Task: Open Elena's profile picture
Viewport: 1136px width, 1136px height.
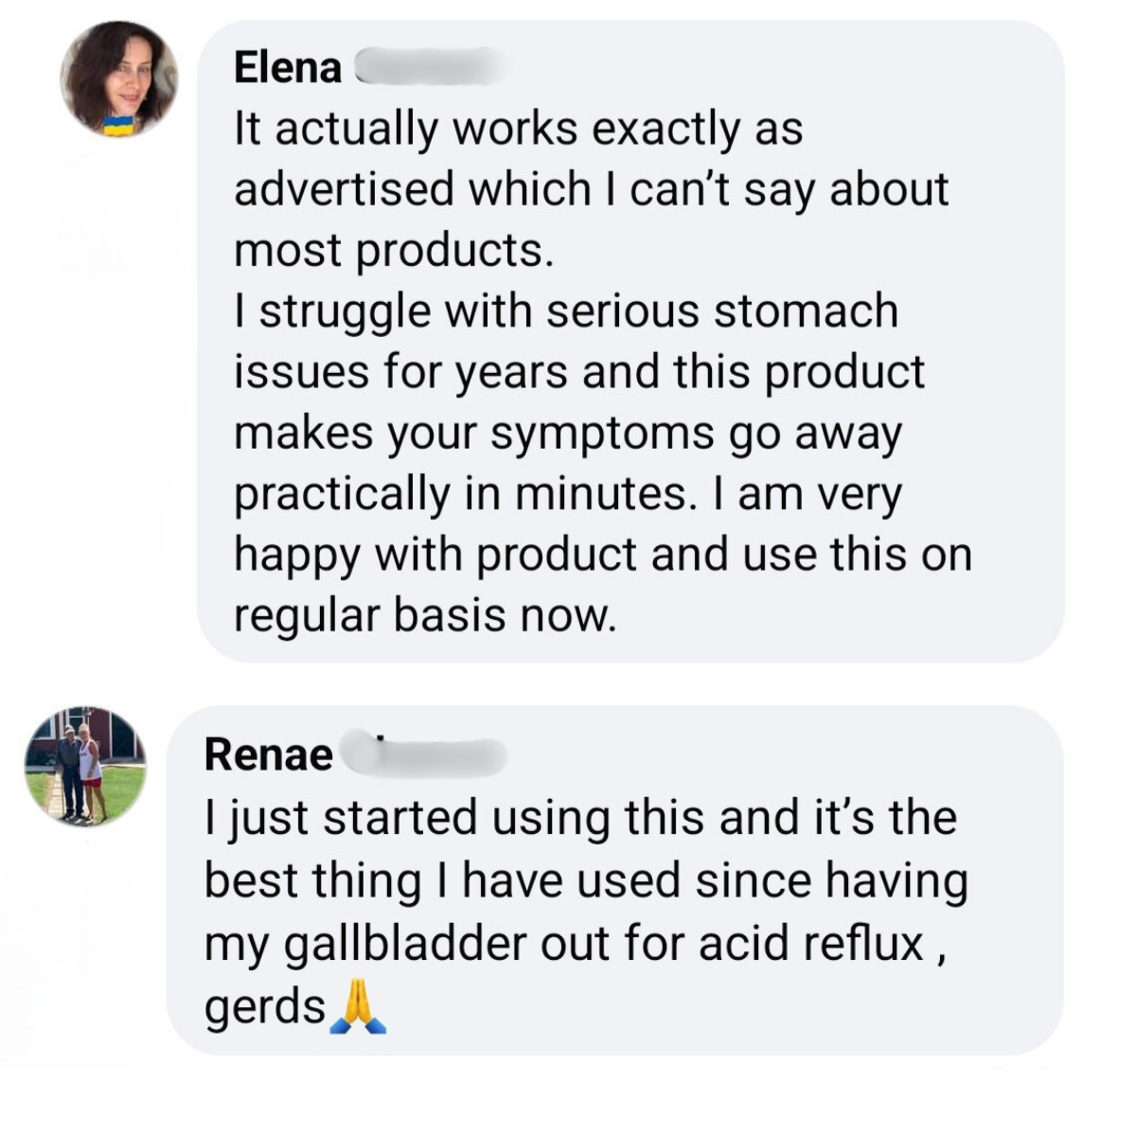Action: point(118,79)
